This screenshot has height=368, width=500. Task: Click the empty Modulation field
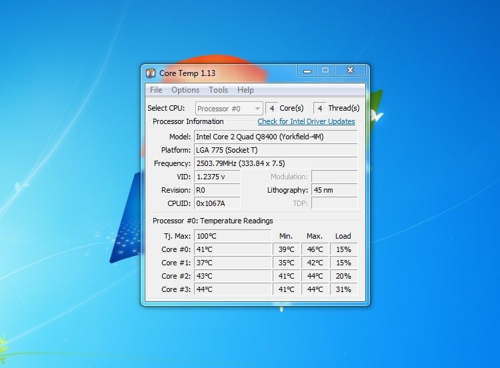pyautogui.click(x=334, y=177)
